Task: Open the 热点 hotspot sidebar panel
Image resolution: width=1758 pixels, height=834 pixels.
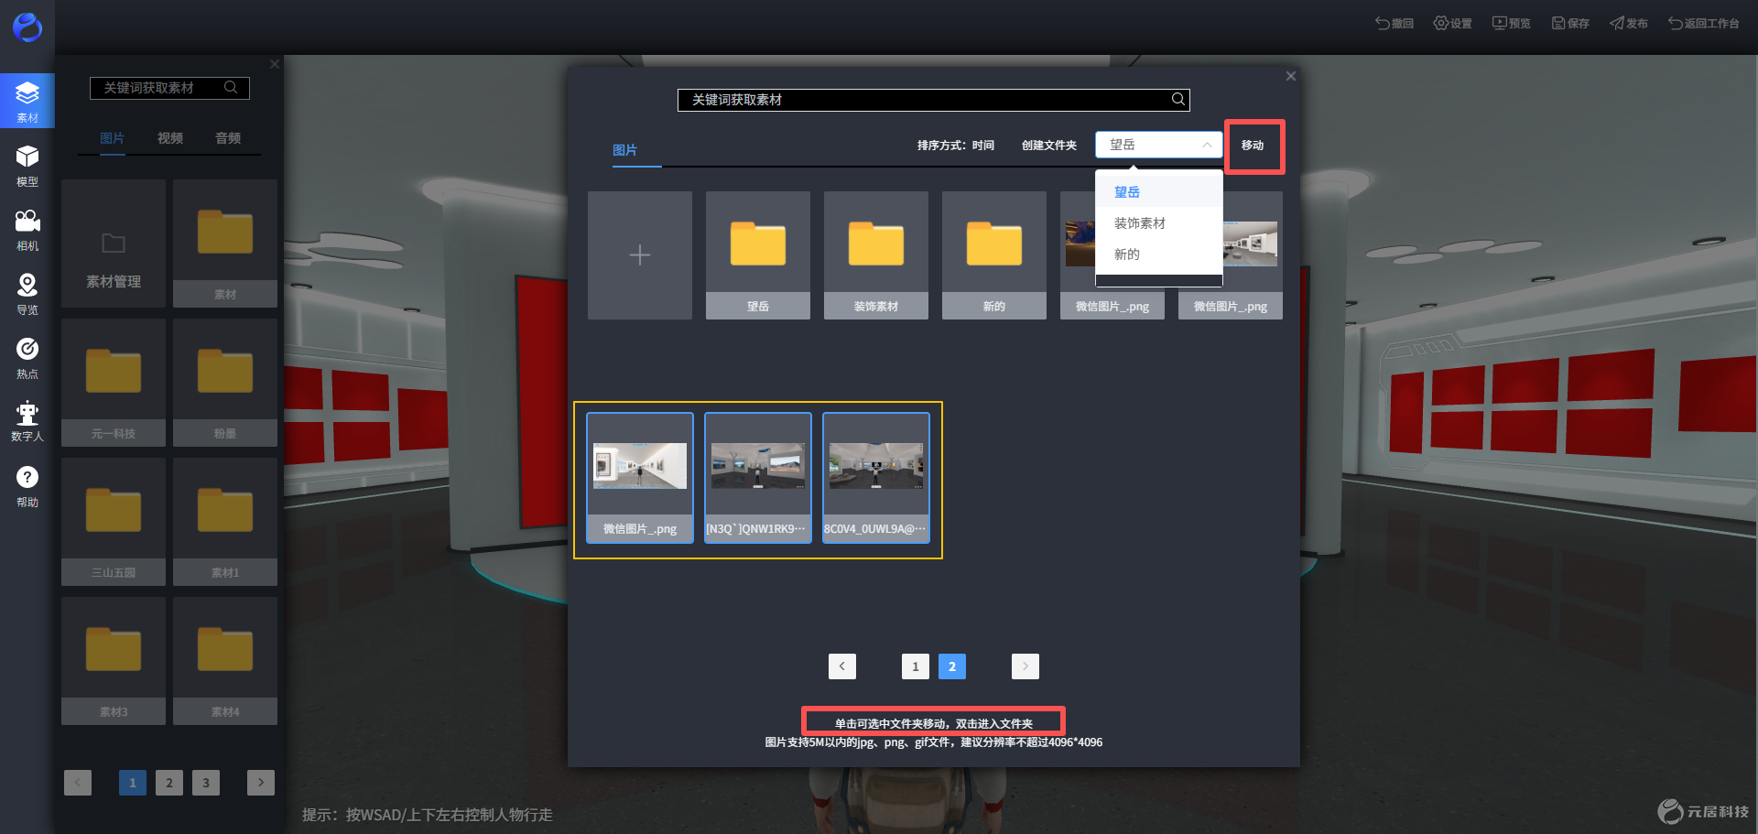Action: [x=27, y=358]
